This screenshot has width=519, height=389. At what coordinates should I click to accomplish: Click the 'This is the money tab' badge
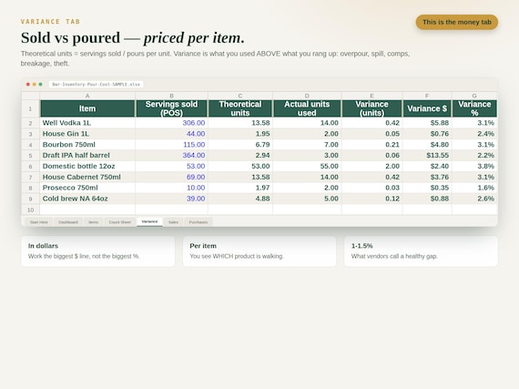[x=457, y=22]
